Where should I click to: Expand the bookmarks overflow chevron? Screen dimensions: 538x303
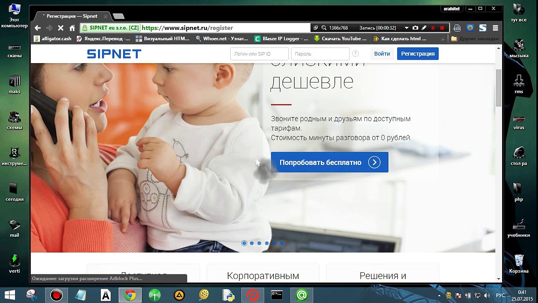443,39
